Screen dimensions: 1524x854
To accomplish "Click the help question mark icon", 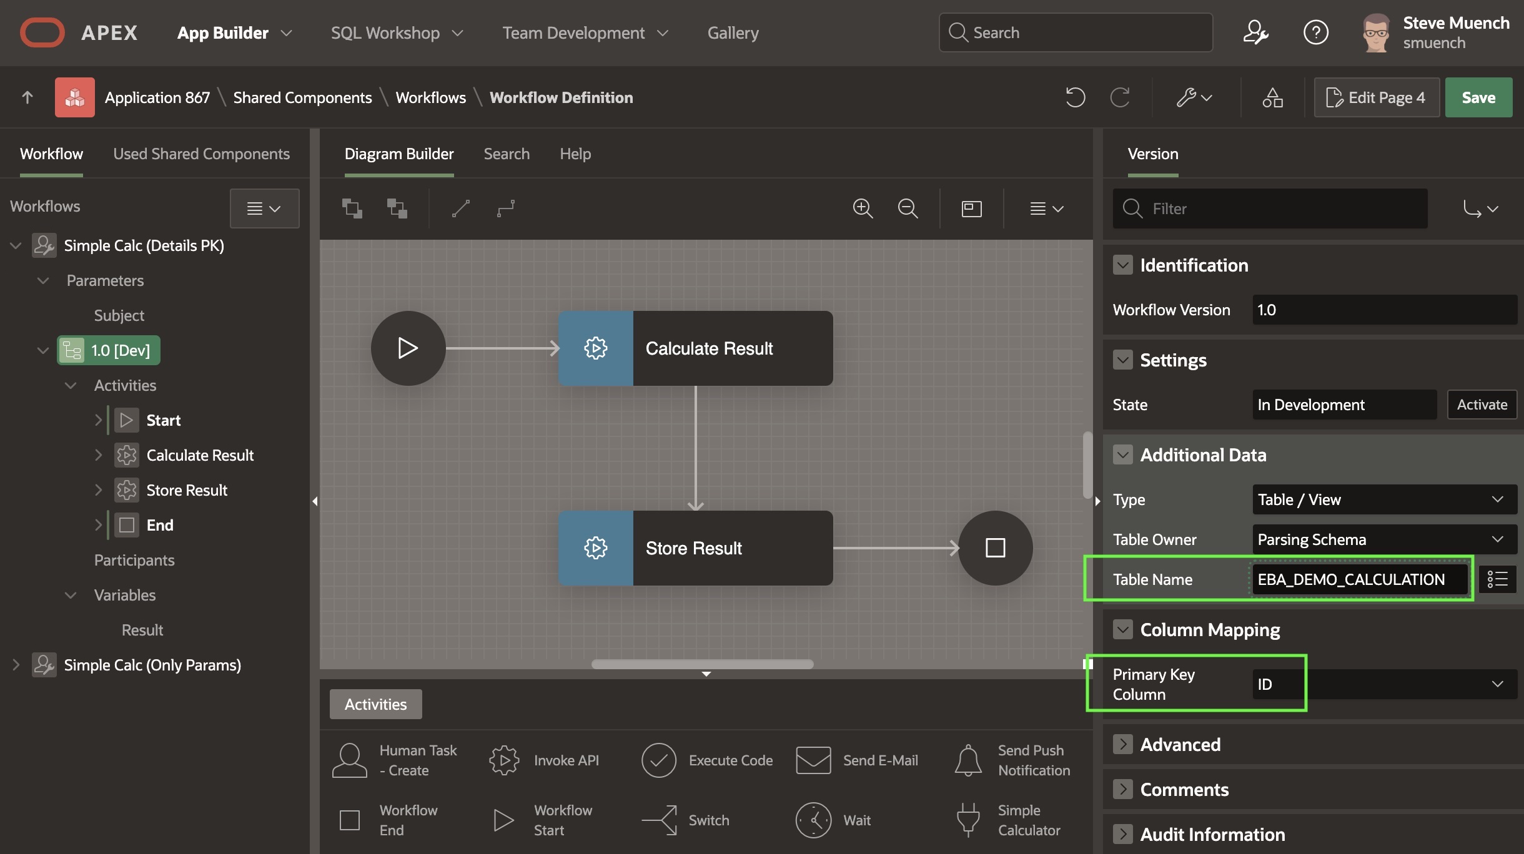I will coord(1315,32).
